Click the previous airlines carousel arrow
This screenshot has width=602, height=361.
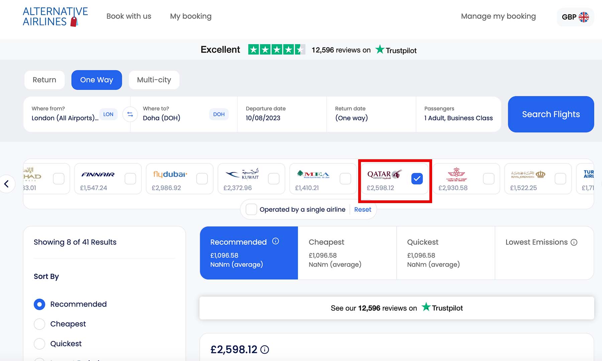click(x=6, y=184)
